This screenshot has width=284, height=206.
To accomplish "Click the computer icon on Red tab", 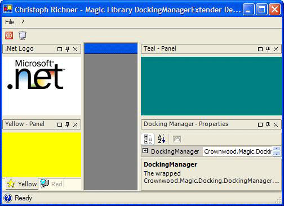I will pyautogui.click(x=45, y=183).
